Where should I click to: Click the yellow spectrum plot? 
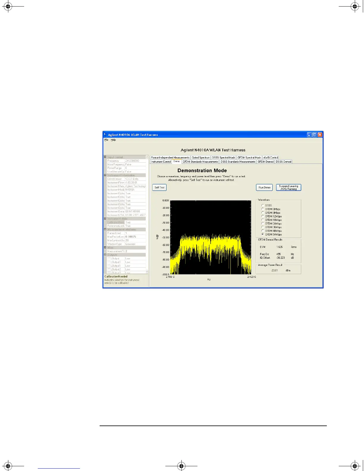tap(211, 237)
